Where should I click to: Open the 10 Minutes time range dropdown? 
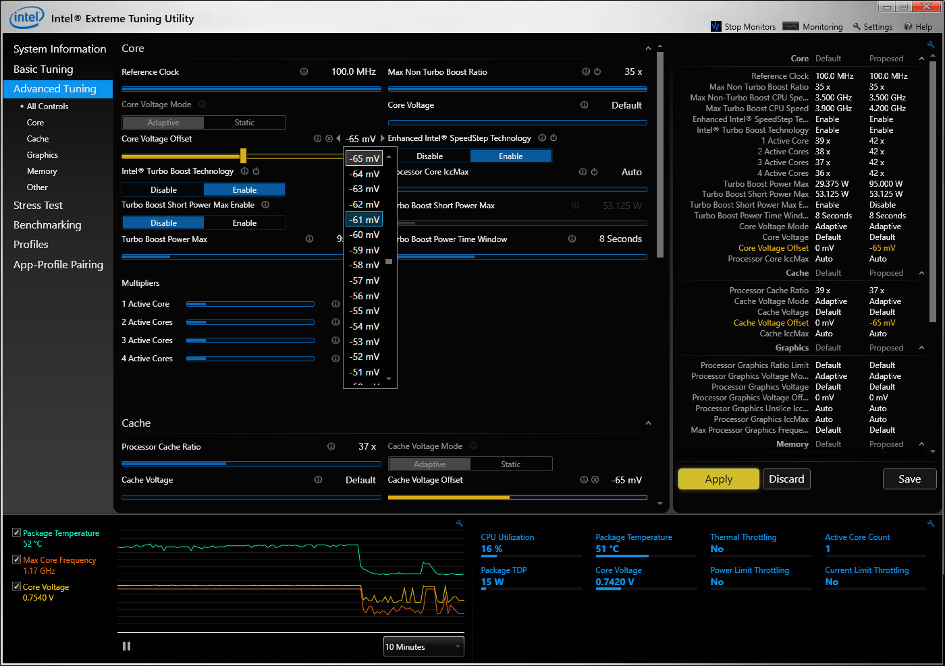pyautogui.click(x=424, y=646)
